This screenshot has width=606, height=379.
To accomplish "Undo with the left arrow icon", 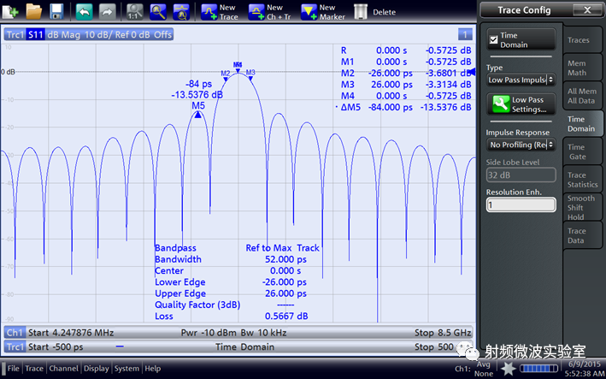I will (85, 12).
